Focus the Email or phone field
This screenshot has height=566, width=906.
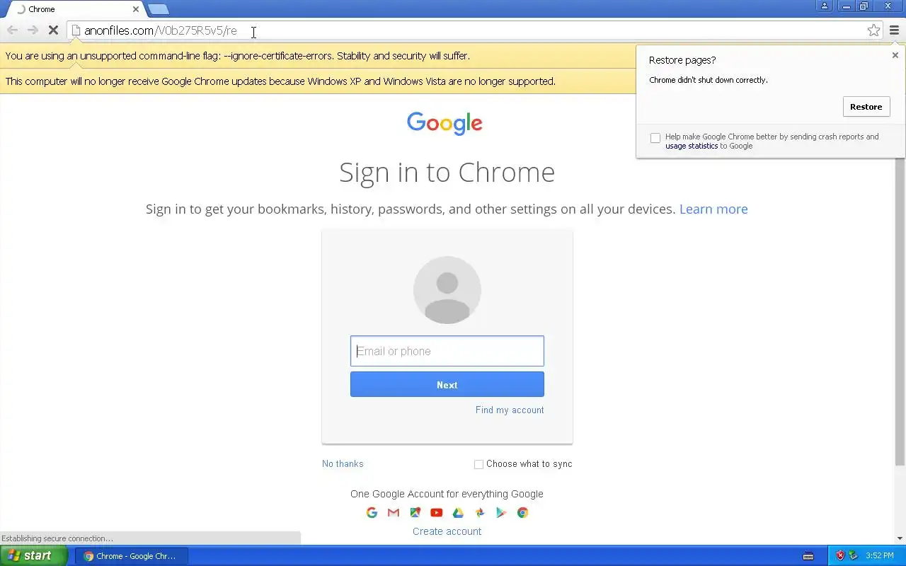pos(447,351)
